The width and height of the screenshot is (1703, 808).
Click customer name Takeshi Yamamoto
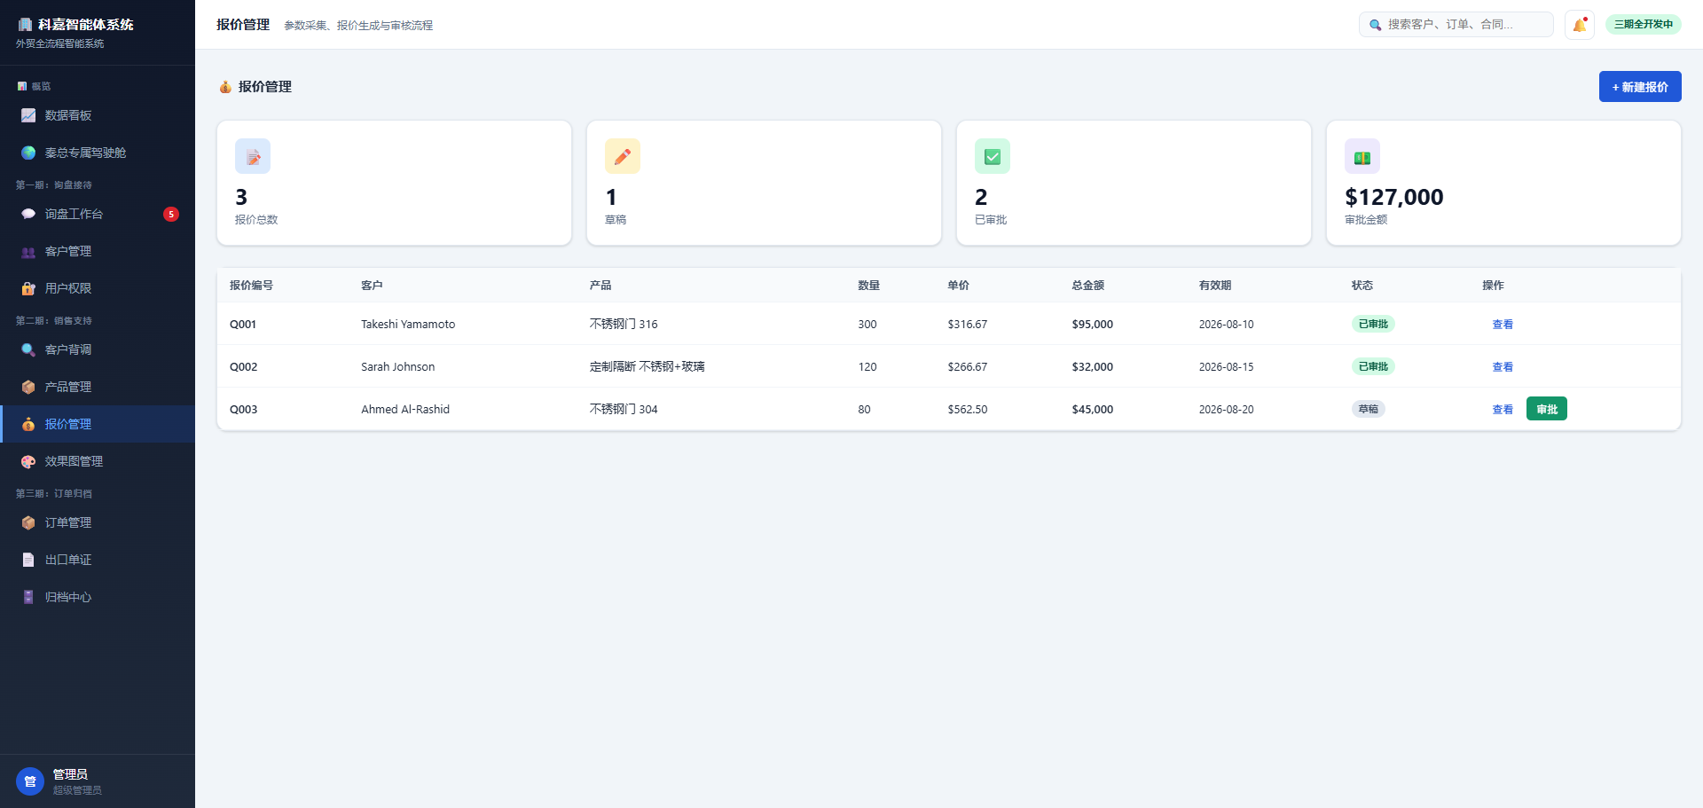(408, 325)
